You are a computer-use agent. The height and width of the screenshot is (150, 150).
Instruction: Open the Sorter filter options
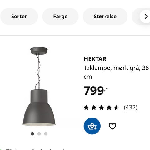click(x=19, y=17)
